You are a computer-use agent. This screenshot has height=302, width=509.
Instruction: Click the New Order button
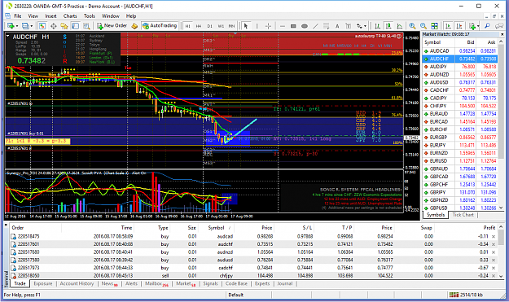pos(112,26)
